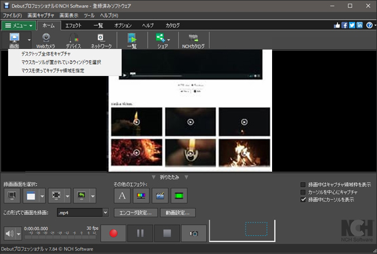
Task: Click the Facebook share icon
Action: coord(345,25)
